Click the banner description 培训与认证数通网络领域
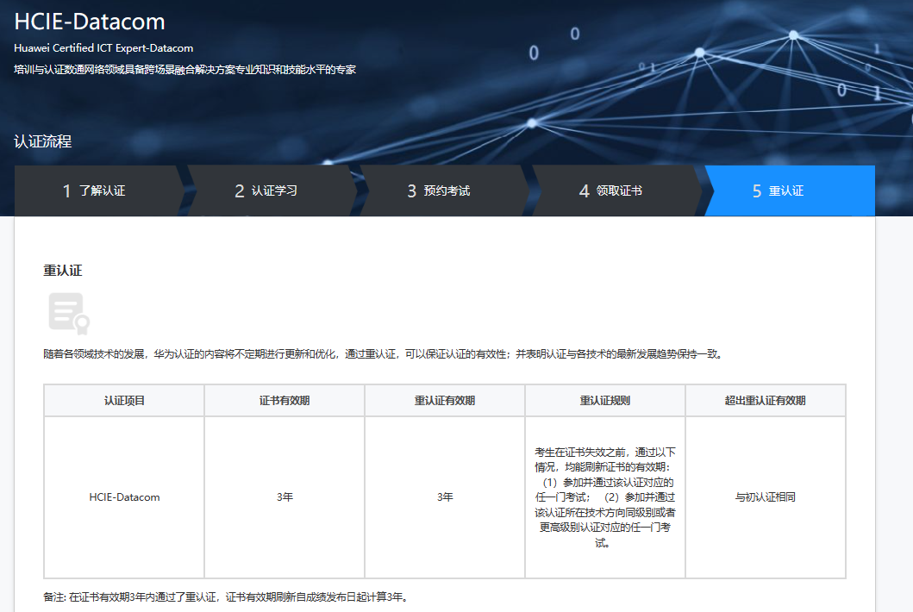This screenshot has height=612, width=913. pos(184,70)
